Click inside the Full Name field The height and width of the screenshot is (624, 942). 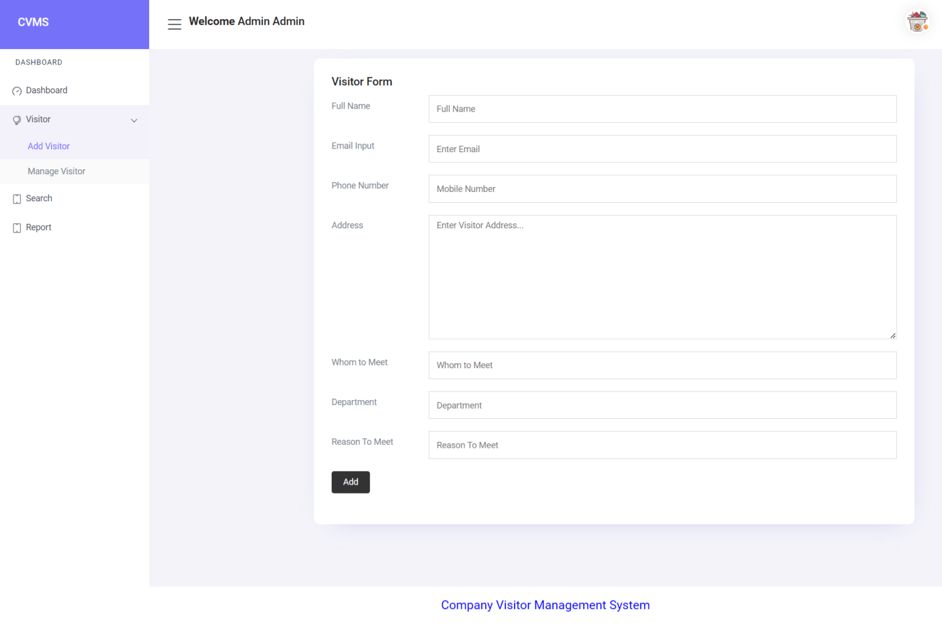tap(662, 109)
